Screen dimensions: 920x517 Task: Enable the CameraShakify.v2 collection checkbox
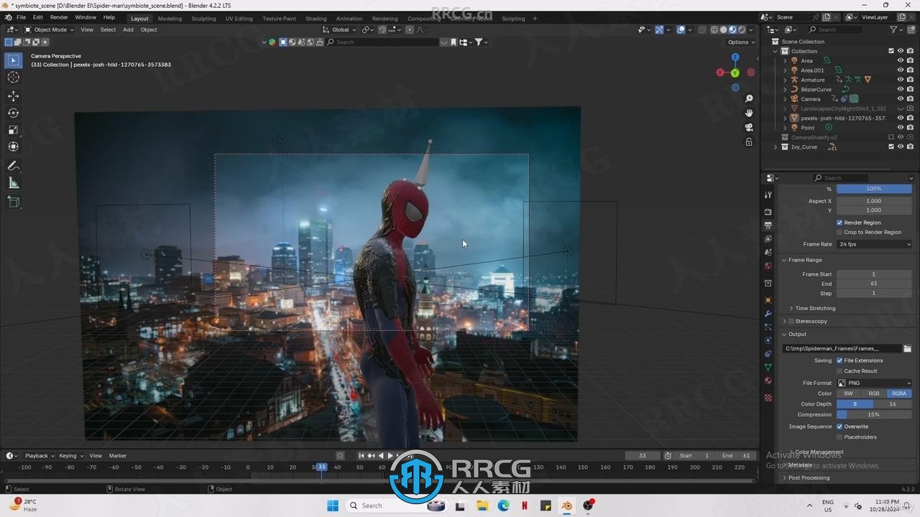coord(891,137)
